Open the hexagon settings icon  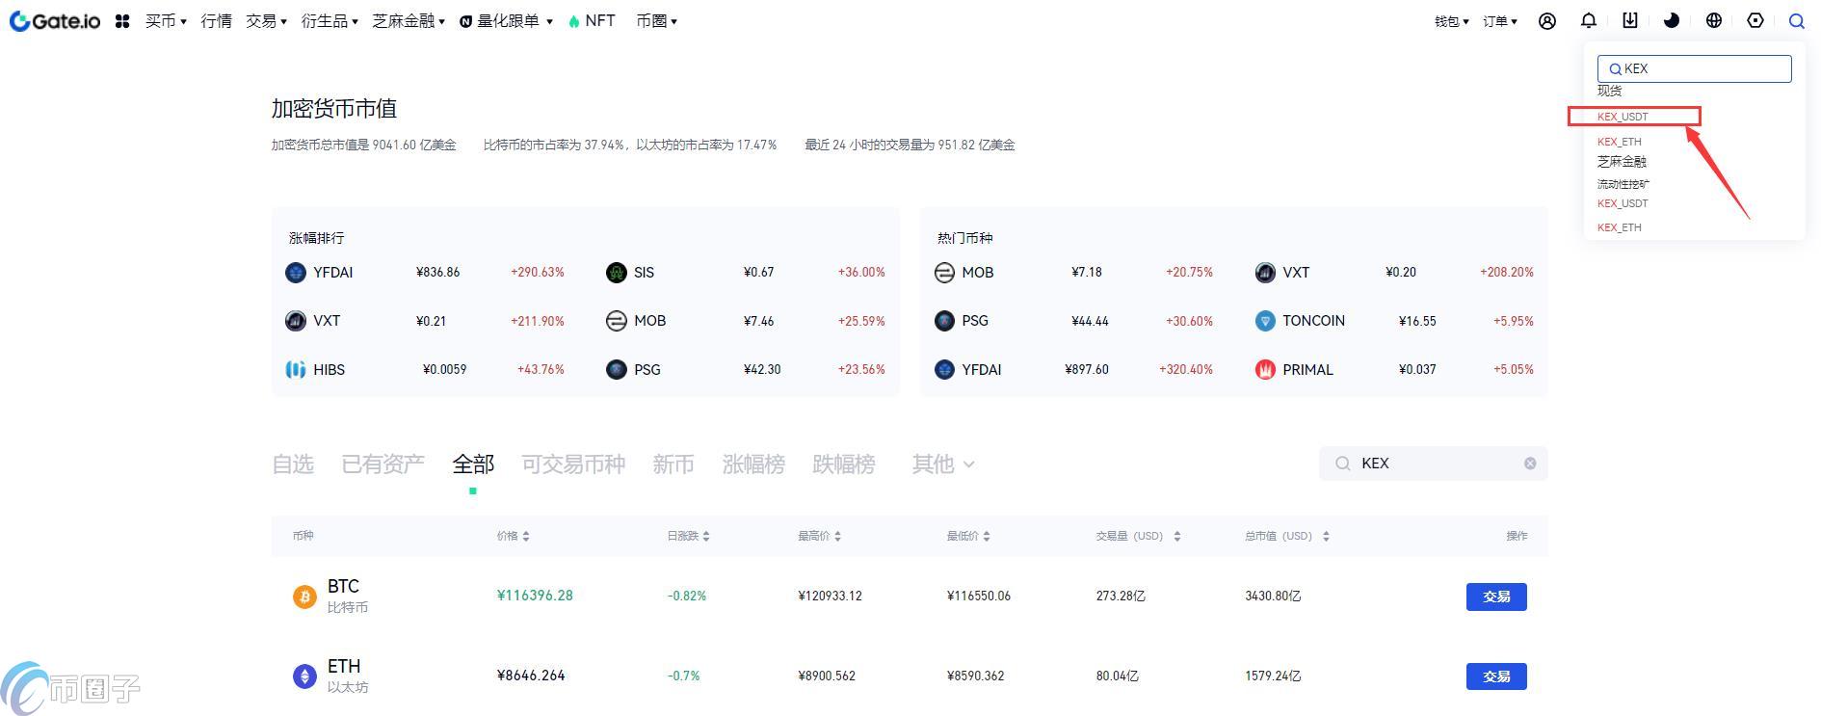1755,20
